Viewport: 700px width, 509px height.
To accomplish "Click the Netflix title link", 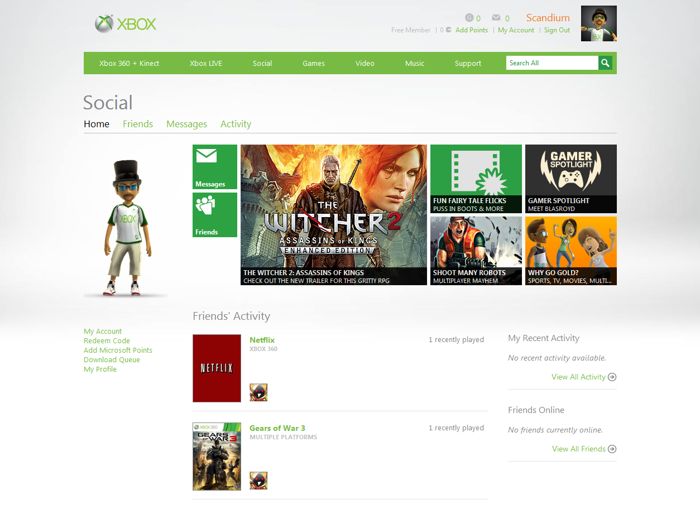I will point(262,340).
